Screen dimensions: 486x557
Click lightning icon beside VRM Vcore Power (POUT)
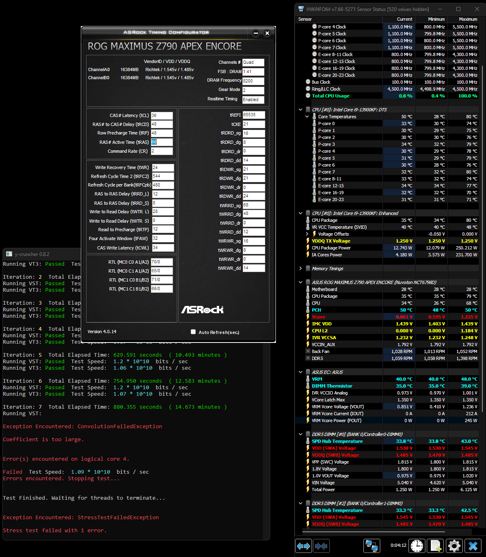pos(308,420)
